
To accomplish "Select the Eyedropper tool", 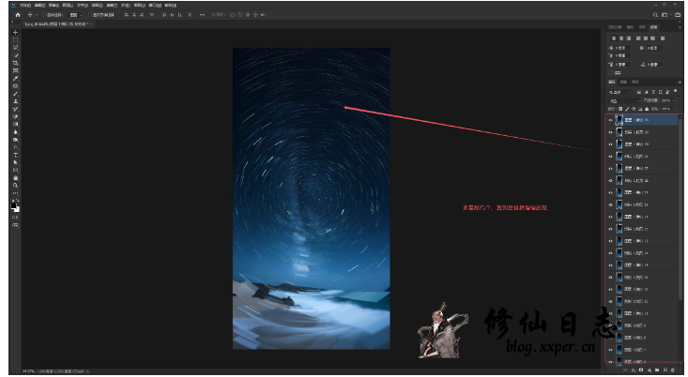I will [x=15, y=79].
